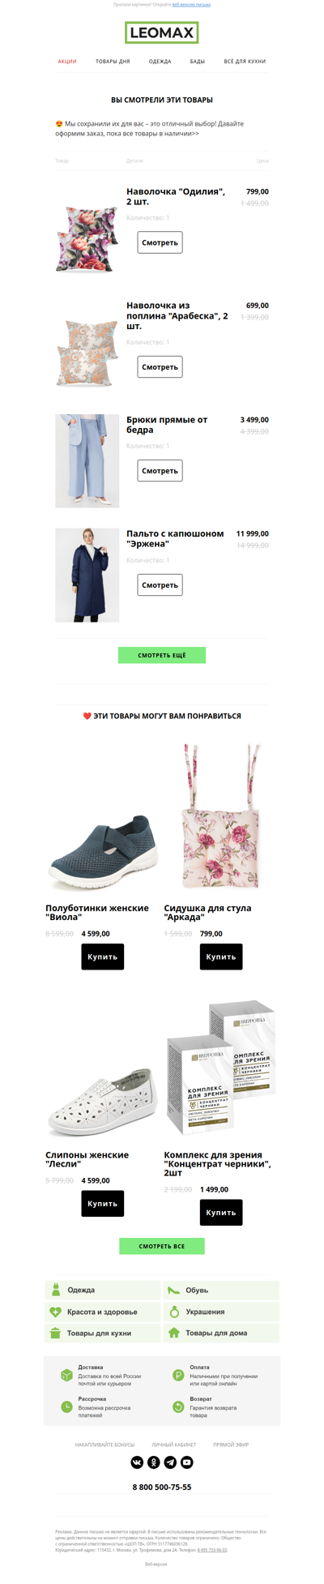Open the Пальто Эржена product image
Image resolution: width=324 pixels, height=1584 pixels.
pos(87,576)
